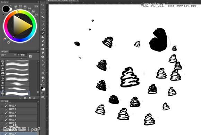Select the Path Selection arrow tool
The width and height of the screenshot is (201, 135).
(x=43, y=69)
